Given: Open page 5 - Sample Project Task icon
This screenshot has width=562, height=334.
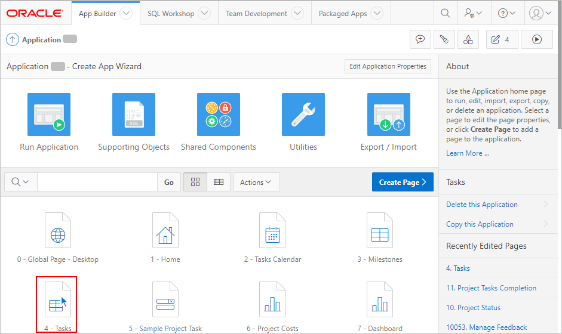Looking at the screenshot, I should (165, 299).
